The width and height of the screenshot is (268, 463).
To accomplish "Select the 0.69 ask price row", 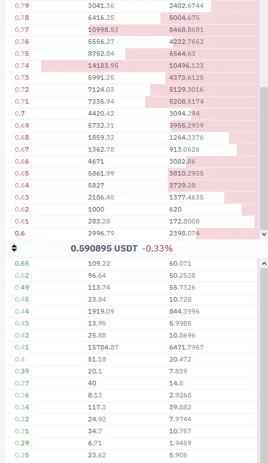I will click(133, 125).
